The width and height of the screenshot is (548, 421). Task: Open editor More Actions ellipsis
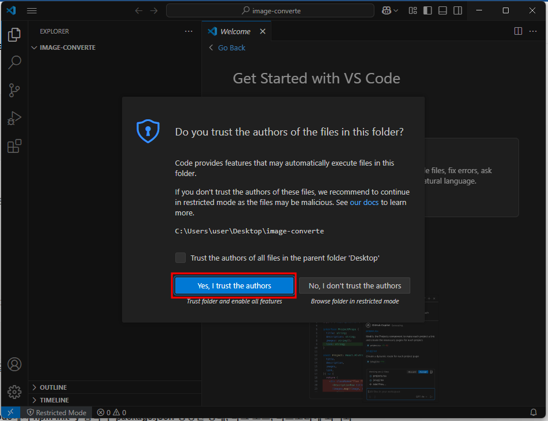[533, 31]
